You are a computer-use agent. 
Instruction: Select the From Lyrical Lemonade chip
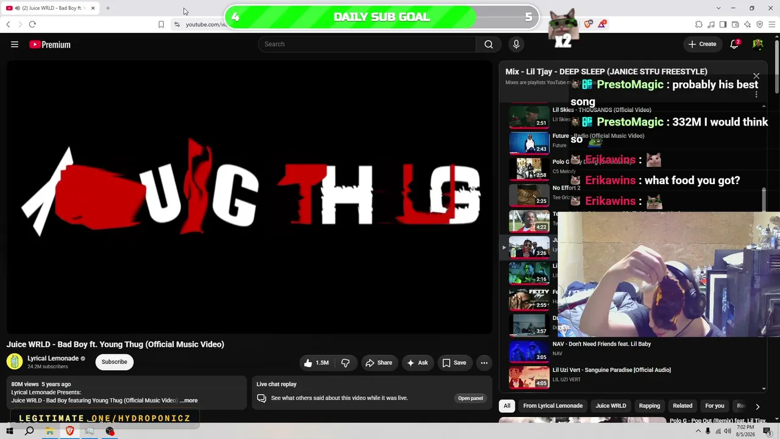553,406
